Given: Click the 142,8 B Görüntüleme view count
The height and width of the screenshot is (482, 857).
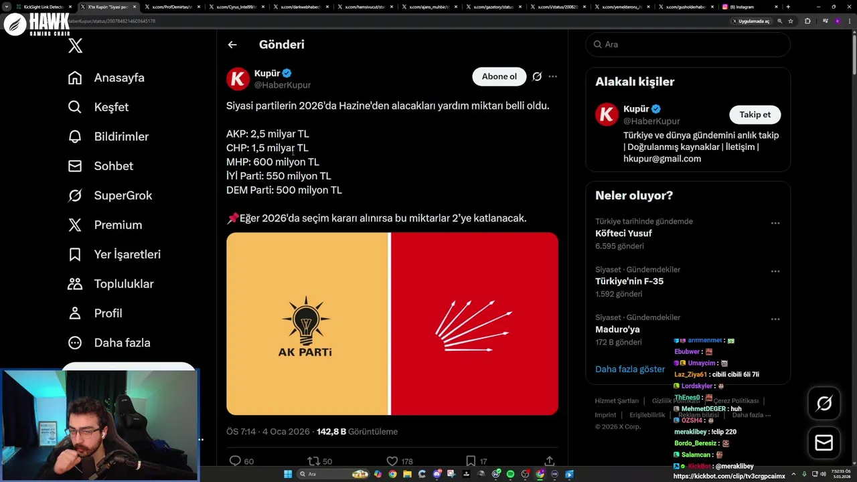Looking at the screenshot, I should point(357,432).
